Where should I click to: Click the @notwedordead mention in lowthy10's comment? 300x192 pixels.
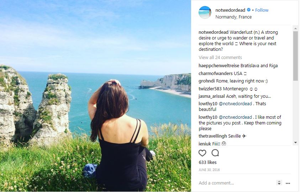[x=235, y=104]
